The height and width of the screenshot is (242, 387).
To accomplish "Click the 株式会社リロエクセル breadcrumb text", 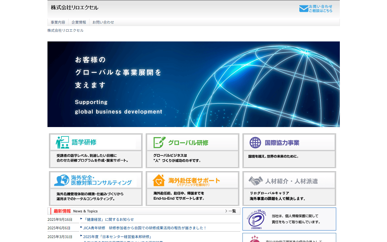I will 65,31.
